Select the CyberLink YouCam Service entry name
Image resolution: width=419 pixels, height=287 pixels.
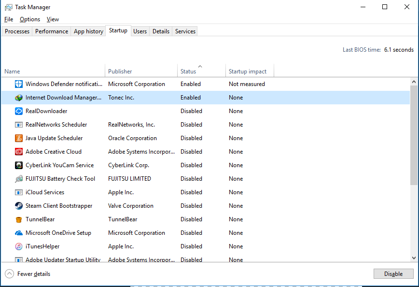[x=59, y=165]
